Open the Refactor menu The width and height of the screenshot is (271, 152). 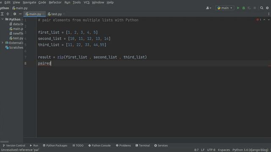[x=55, y=3]
